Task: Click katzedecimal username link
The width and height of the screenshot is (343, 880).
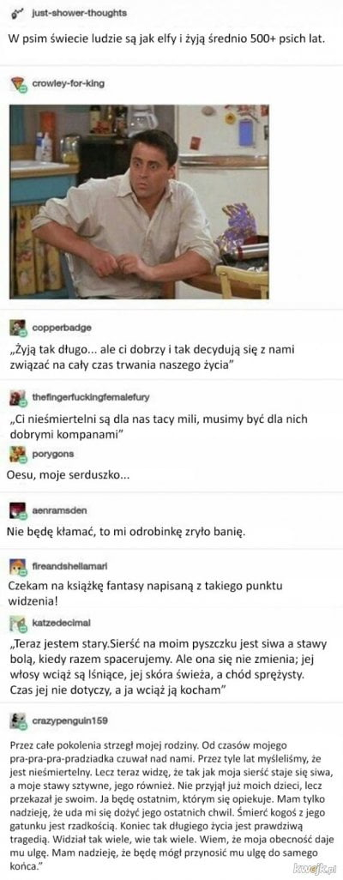Action: point(62,623)
